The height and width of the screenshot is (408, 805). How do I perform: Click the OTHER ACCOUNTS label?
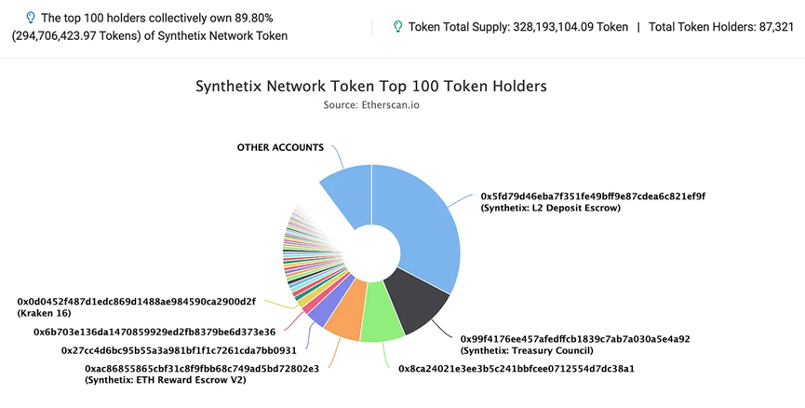coord(280,147)
